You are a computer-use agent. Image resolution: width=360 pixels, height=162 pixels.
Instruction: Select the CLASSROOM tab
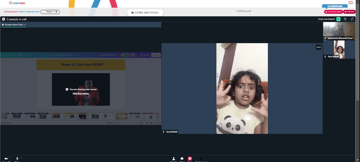335,6
